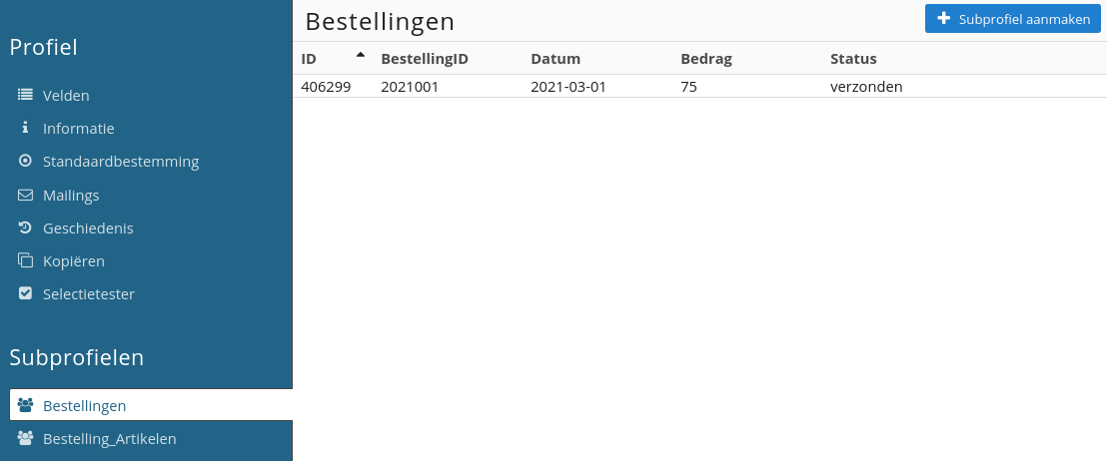
Task: Click the Geschiedenis history icon
Action: pyautogui.click(x=25, y=228)
